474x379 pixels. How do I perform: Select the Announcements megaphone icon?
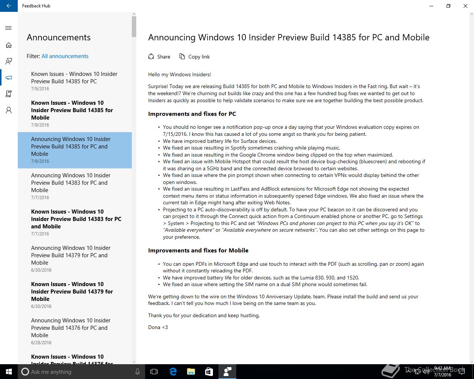9,78
